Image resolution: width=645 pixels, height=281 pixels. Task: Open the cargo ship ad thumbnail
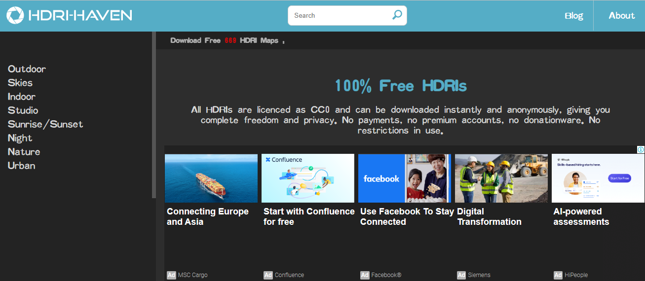pos(211,178)
